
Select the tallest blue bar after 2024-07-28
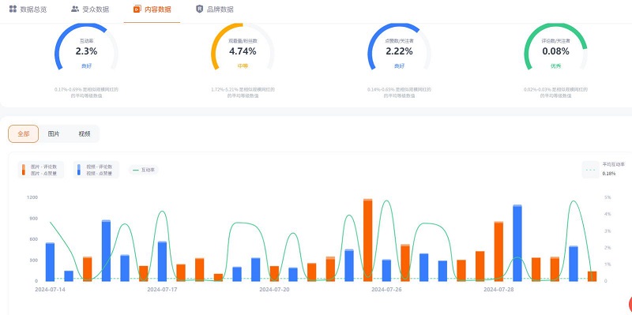517,243
